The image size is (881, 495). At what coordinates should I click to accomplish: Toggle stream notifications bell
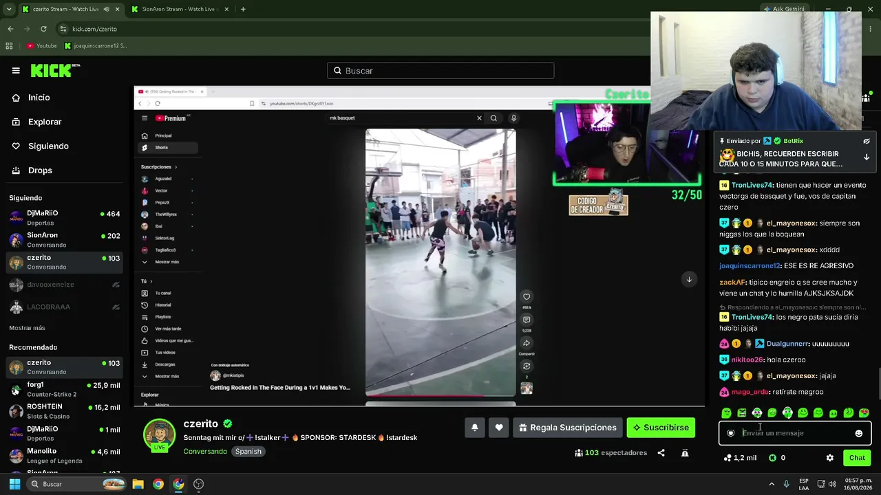(x=474, y=428)
